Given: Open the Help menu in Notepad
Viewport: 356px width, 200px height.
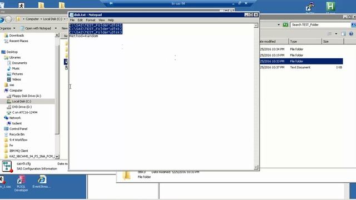Looking at the screenshot, I should click(111, 20).
